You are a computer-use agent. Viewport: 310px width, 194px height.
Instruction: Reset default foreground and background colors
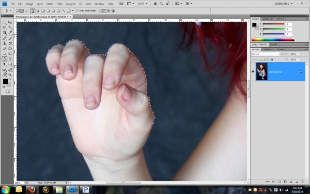[4, 86]
